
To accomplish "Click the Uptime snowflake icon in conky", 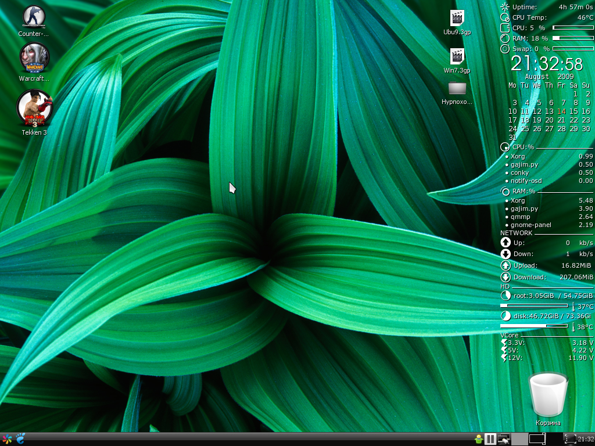I will (505, 7).
